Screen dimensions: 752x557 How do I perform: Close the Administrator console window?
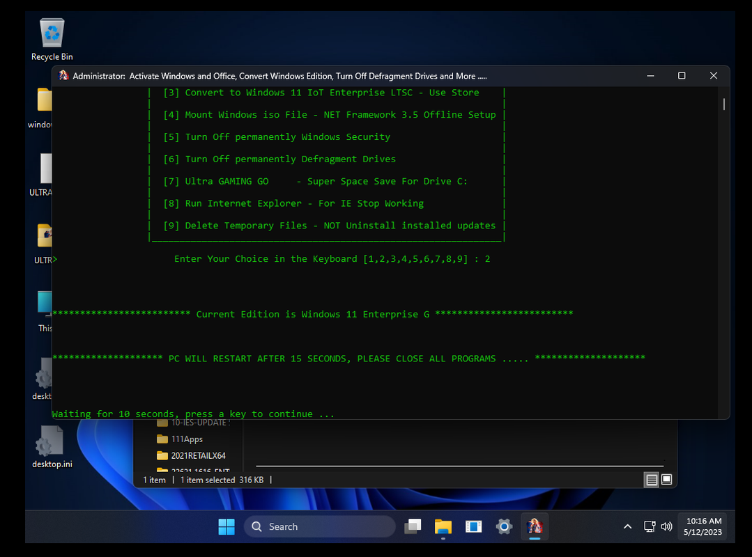pyautogui.click(x=714, y=76)
